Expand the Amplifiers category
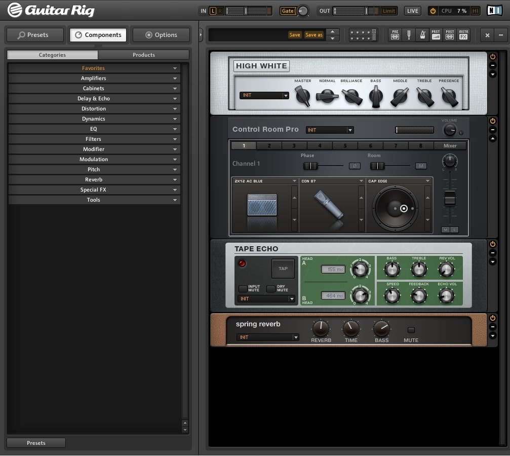This screenshot has width=510, height=456. 94,78
